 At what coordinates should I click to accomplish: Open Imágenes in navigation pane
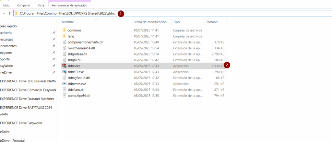coord(6,53)
